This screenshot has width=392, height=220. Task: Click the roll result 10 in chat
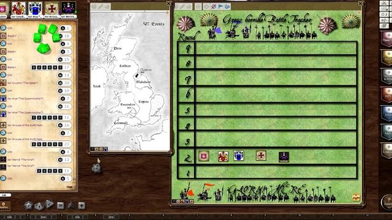pyautogui.click(x=65, y=91)
